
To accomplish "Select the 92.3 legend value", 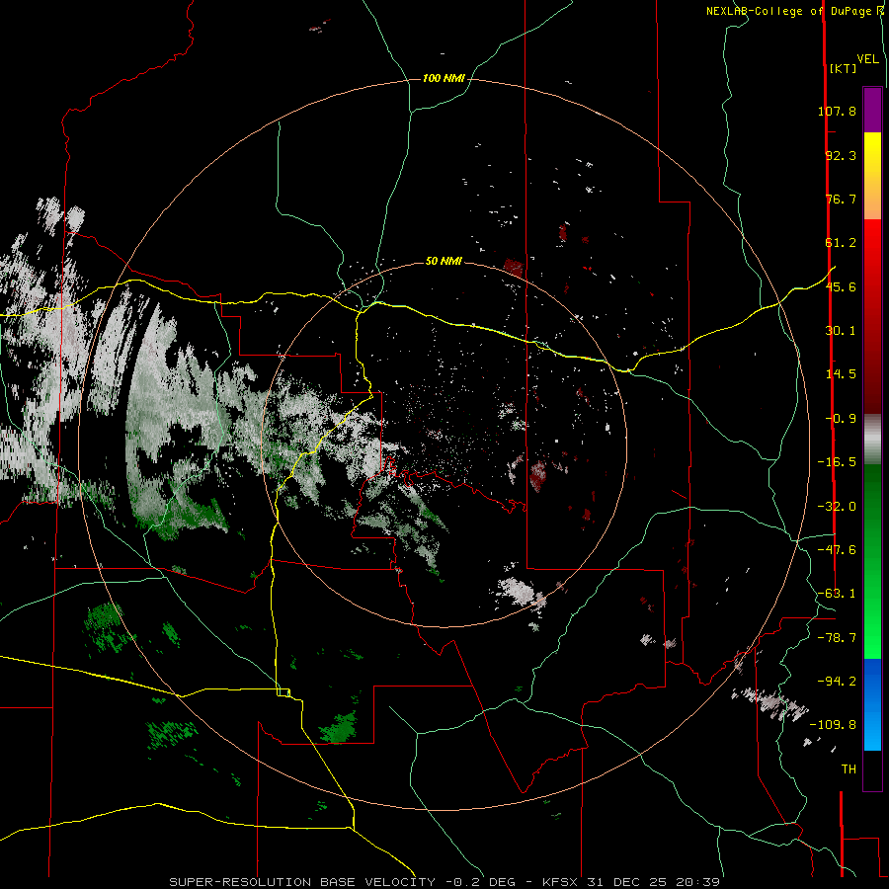I will (841, 155).
